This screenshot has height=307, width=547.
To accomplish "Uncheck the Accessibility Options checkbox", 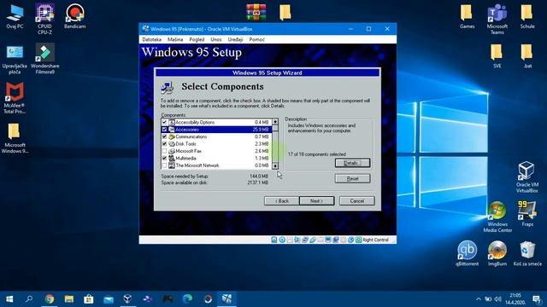I will point(164,122).
